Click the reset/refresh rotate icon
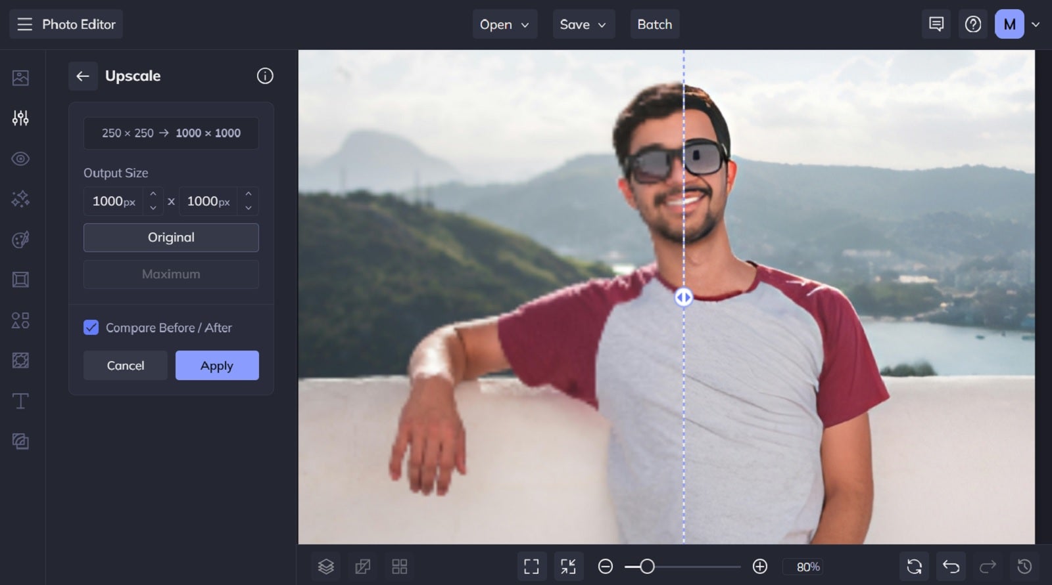 [915, 567]
